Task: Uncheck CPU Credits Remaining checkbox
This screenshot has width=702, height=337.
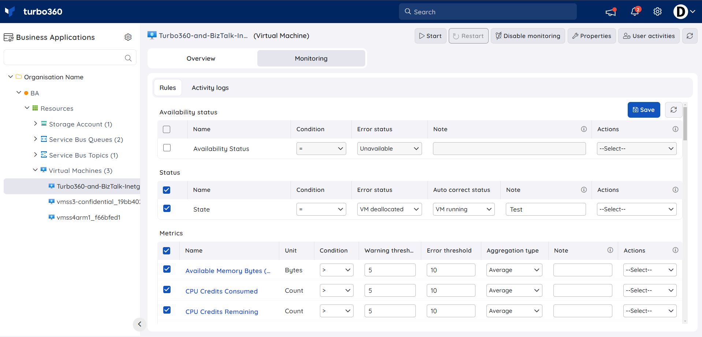Action: tap(167, 310)
